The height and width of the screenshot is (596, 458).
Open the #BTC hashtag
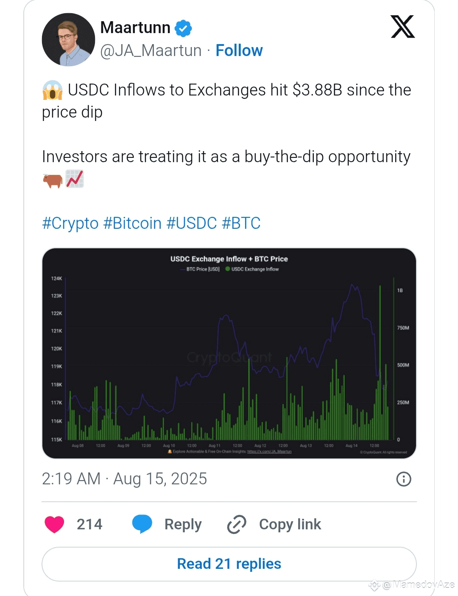click(241, 223)
